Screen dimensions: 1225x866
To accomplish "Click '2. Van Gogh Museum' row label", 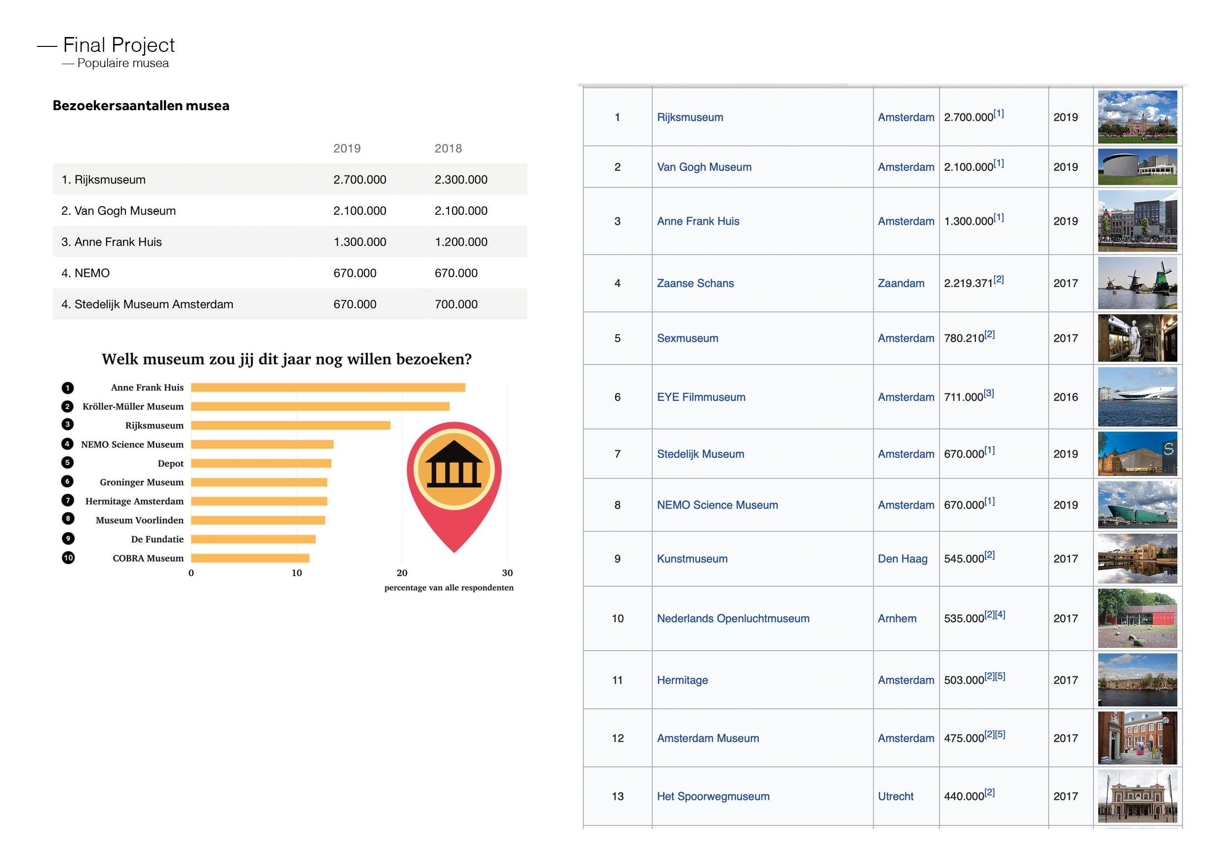I will (x=119, y=211).
